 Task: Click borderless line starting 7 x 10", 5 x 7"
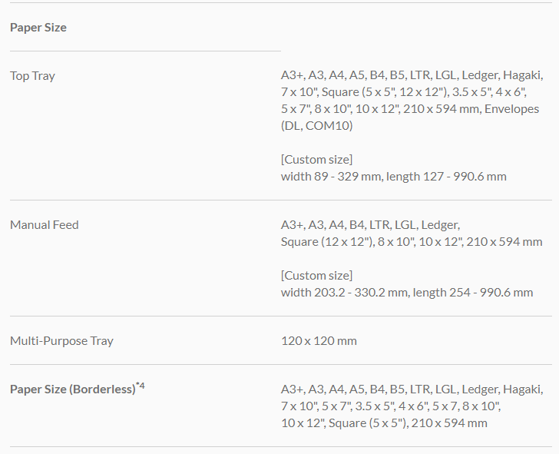pyautogui.click(x=391, y=406)
